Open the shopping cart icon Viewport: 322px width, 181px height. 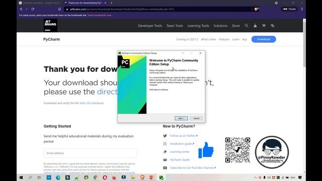click(x=264, y=26)
